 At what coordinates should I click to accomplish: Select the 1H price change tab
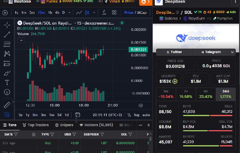[186, 94]
